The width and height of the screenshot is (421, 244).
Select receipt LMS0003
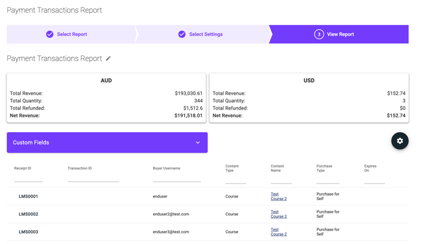coord(28,232)
